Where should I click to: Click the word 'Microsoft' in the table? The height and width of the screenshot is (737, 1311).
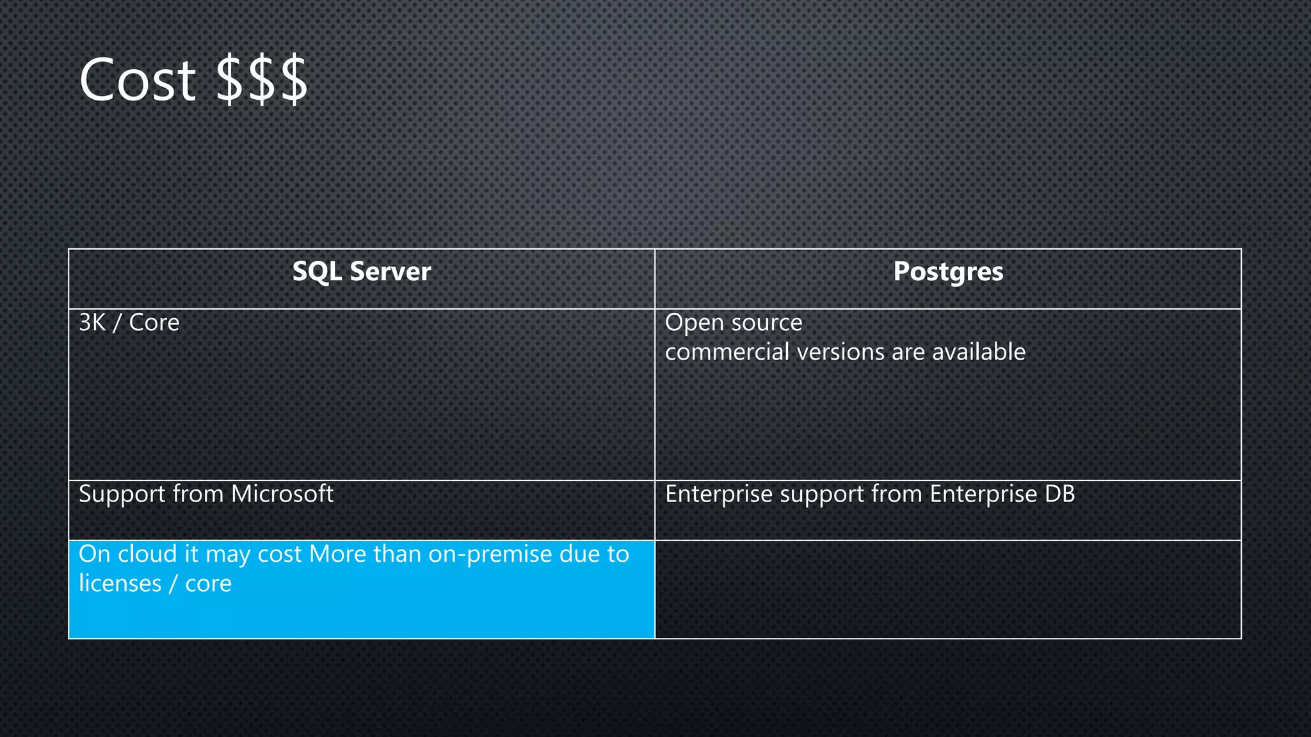[282, 494]
